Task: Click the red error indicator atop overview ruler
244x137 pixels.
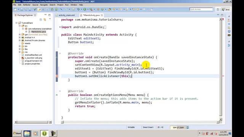Action: 223,19
